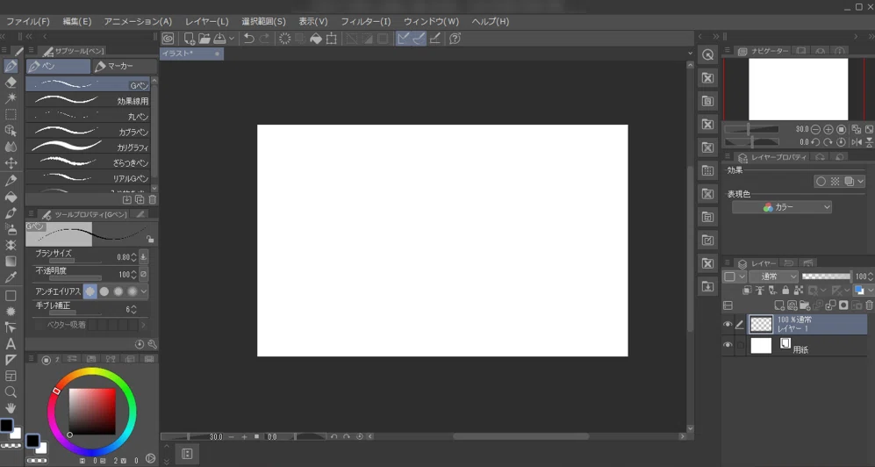Select the 丸ペン brush
This screenshot has width=875, height=467.
pyautogui.click(x=88, y=116)
